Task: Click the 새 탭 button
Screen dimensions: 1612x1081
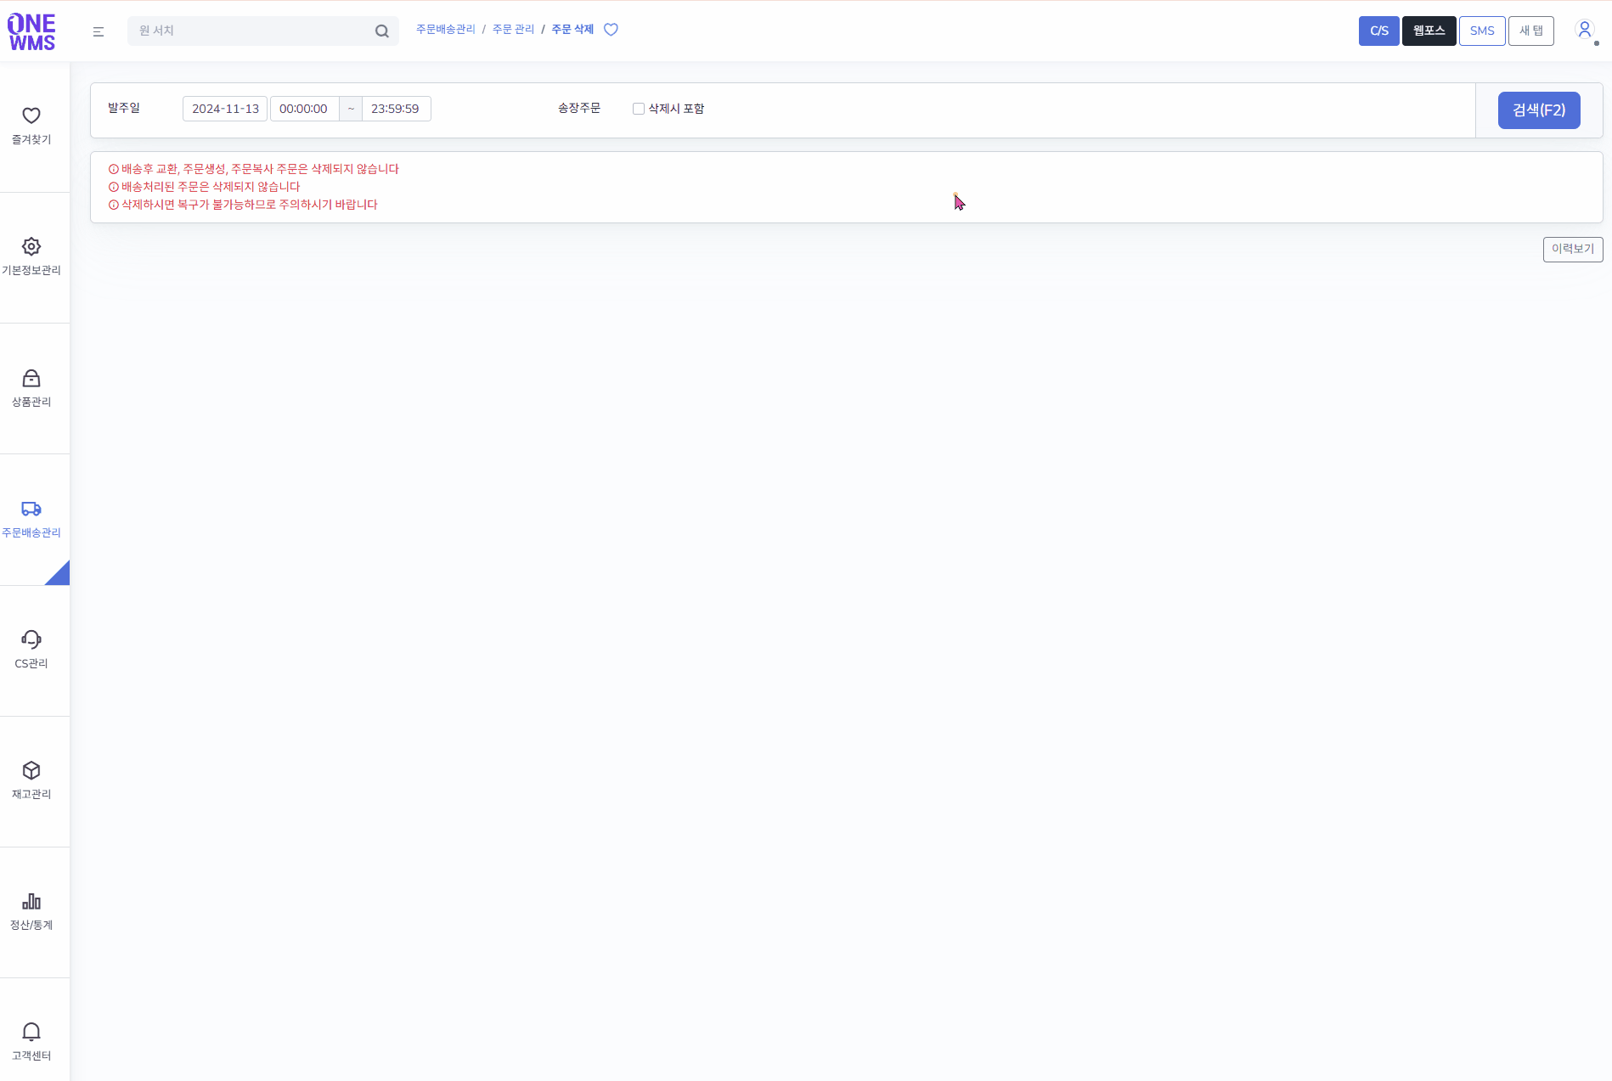Action: (1531, 31)
